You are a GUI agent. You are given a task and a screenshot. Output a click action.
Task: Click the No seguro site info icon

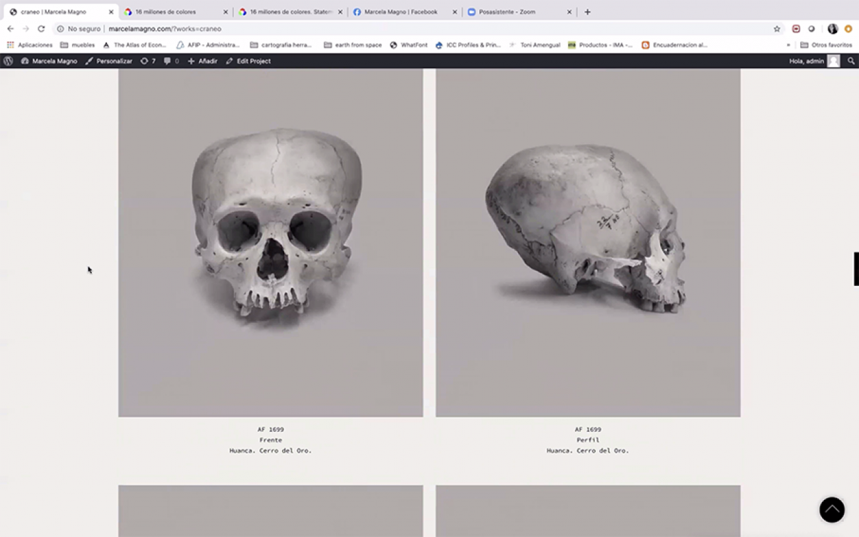point(60,29)
